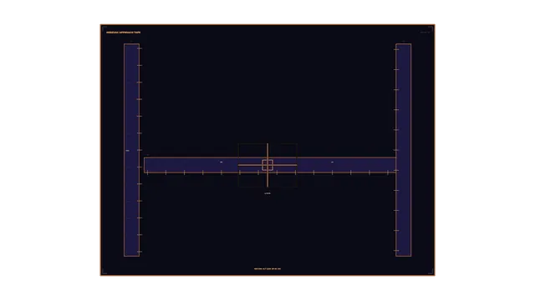Click the status readout text at bottom center
Image resolution: width=535 pixels, height=300 pixels.
pyautogui.click(x=267, y=268)
